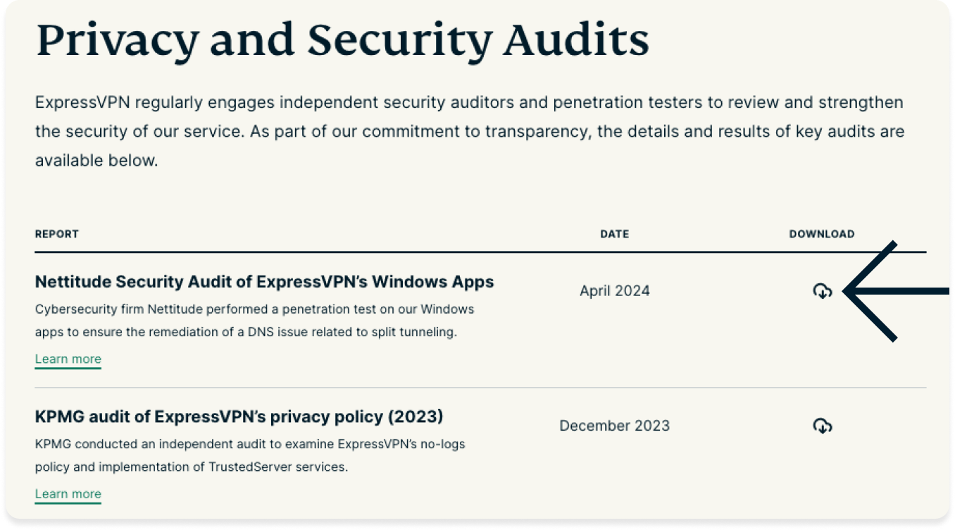Click the KPMG audit of ExpressVPN's privacy policy (2023) title
This screenshot has width=955, height=530.
239,417
